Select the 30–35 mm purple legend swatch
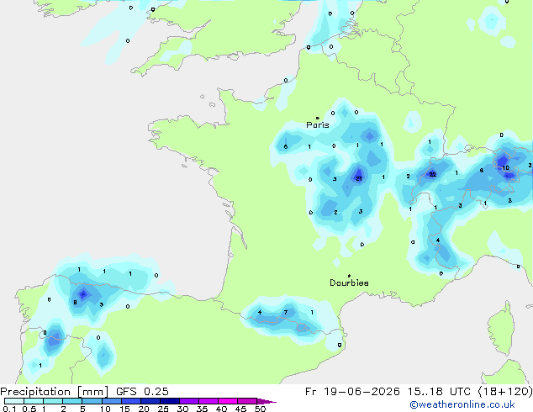 click(x=189, y=401)
